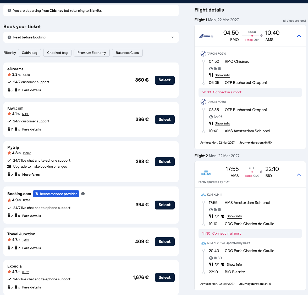The height and width of the screenshot is (295, 308).
Task: Select the Booking.com 394 € offer
Action: (x=164, y=205)
